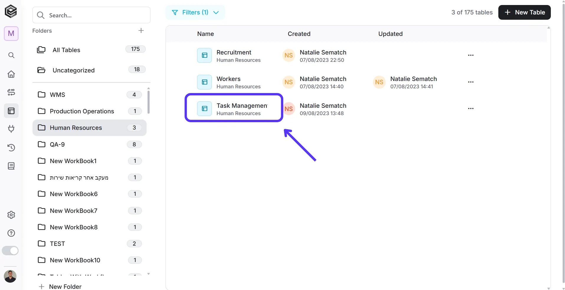Click the Search input field
Viewport: 565px width, 290px height.
(x=91, y=15)
